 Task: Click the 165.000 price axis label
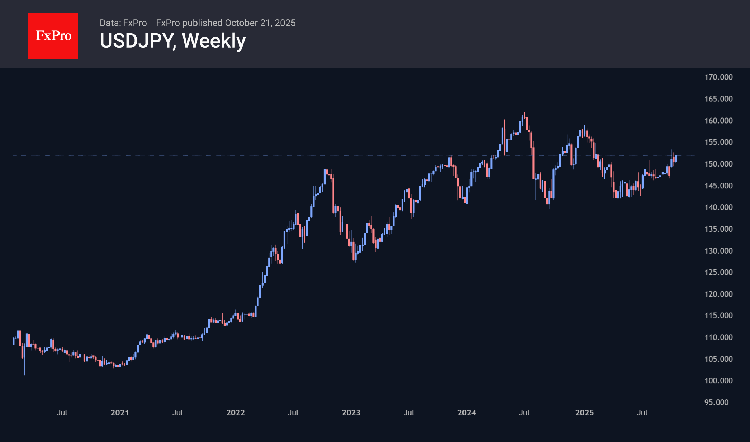coord(718,99)
